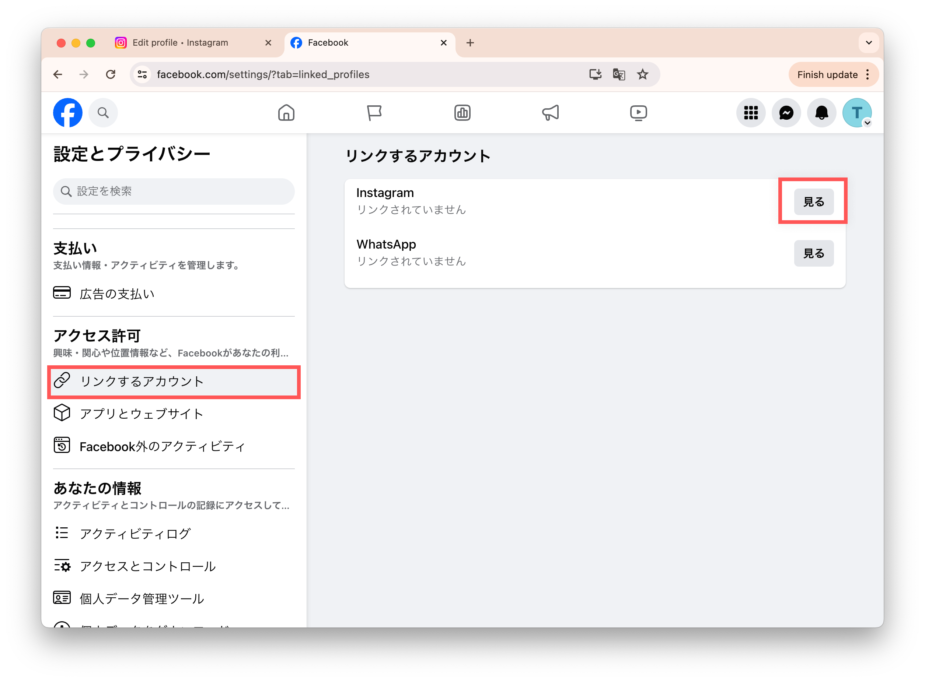Open the bar chart dashboard icon
The width and height of the screenshot is (925, 682).
(462, 112)
